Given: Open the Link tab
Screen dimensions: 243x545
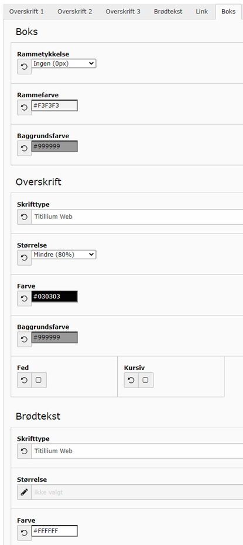Looking at the screenshot, I should (201, 12).
